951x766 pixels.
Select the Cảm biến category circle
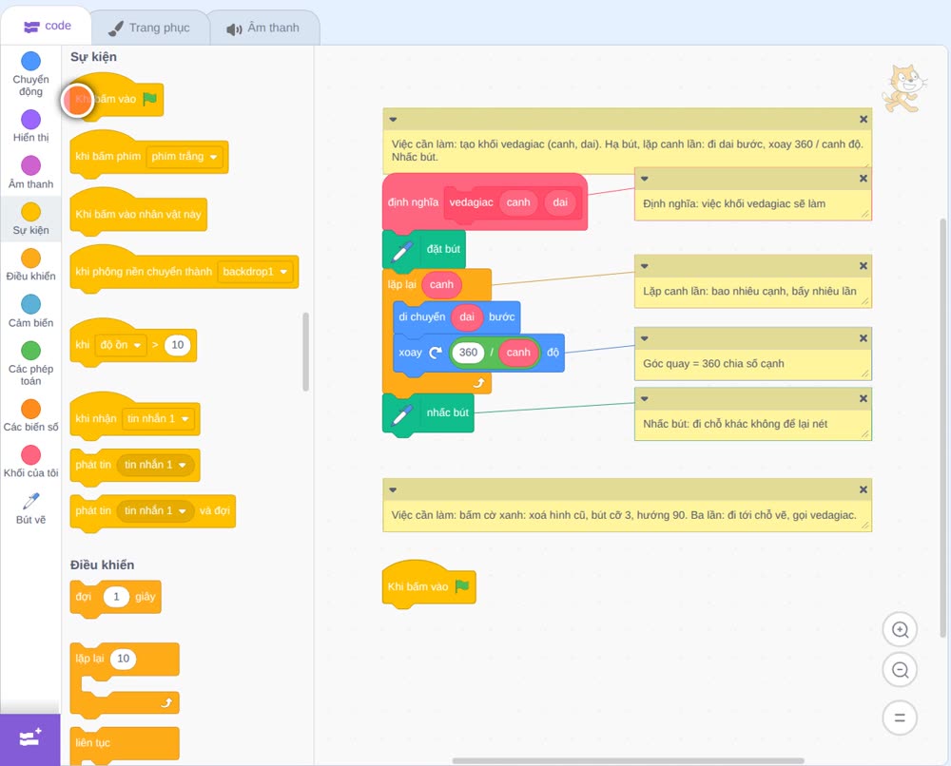click(31, 304)
